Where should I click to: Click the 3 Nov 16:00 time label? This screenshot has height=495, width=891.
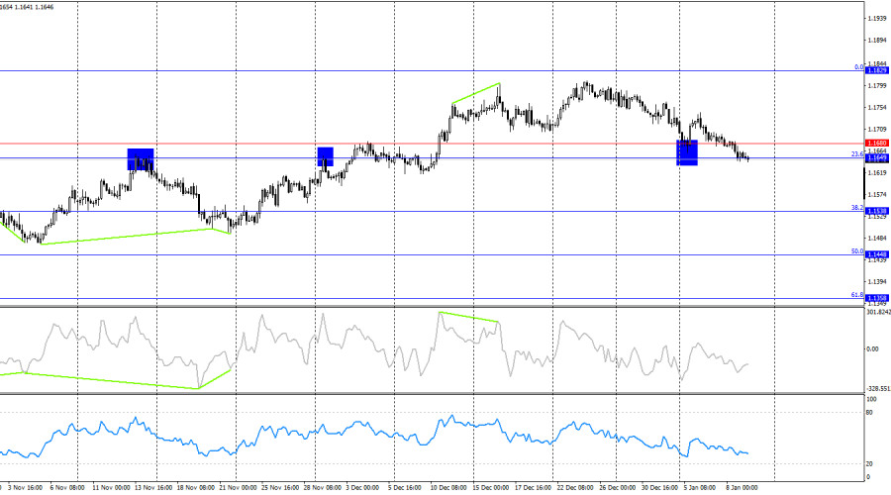click(25, 488)
